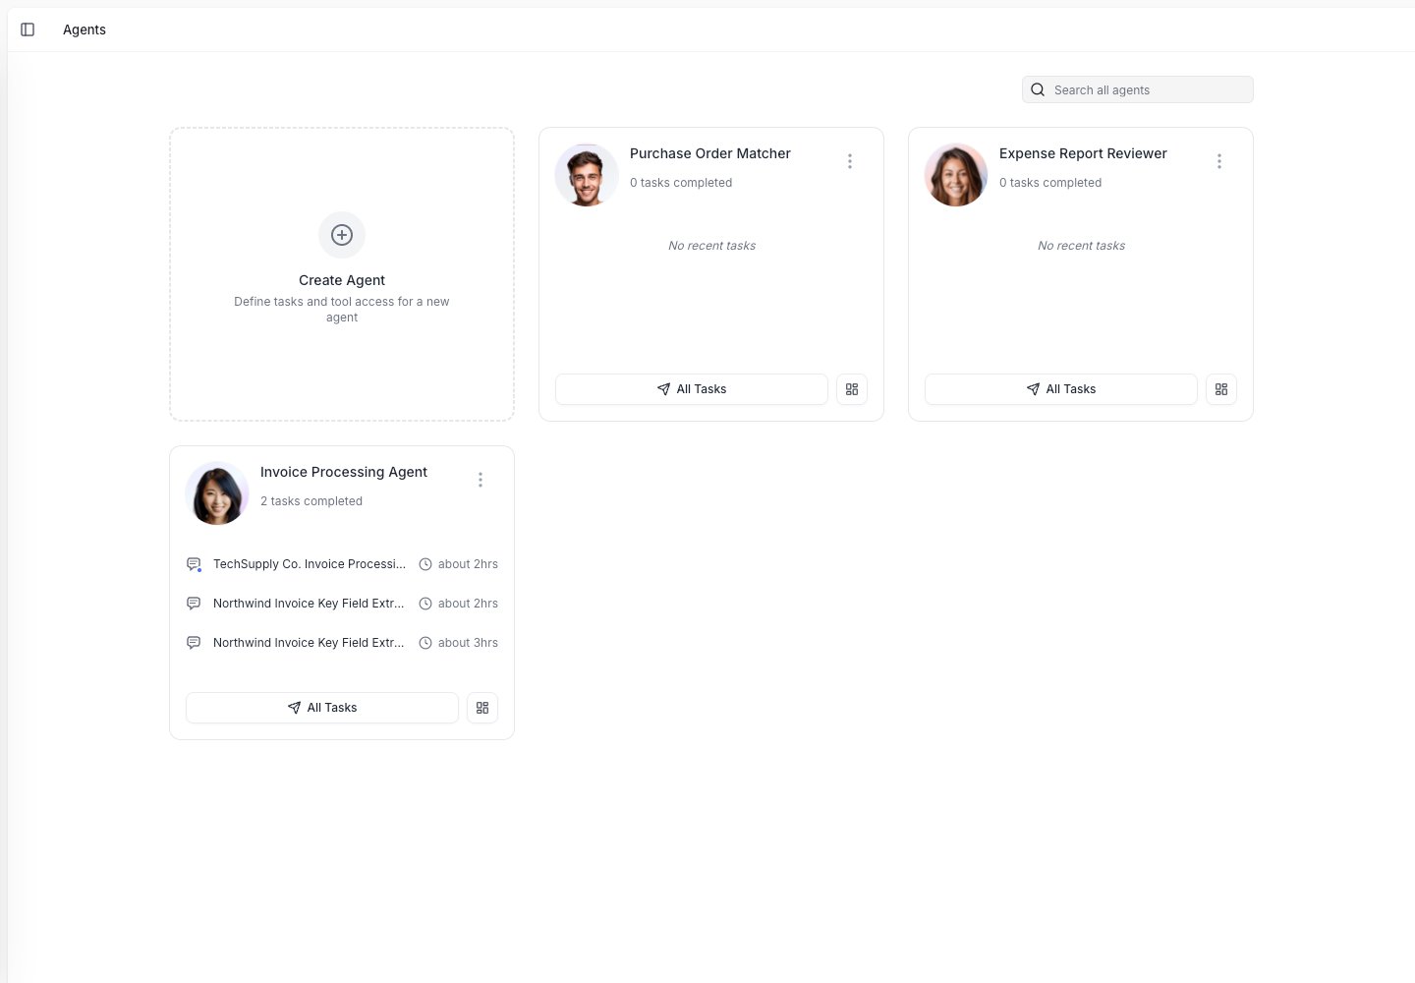Open Invoice Processing Agent options menu
Viewport: 1415px width, 983px height.
481,480
